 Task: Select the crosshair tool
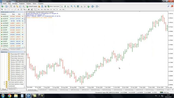click(5, 10)
